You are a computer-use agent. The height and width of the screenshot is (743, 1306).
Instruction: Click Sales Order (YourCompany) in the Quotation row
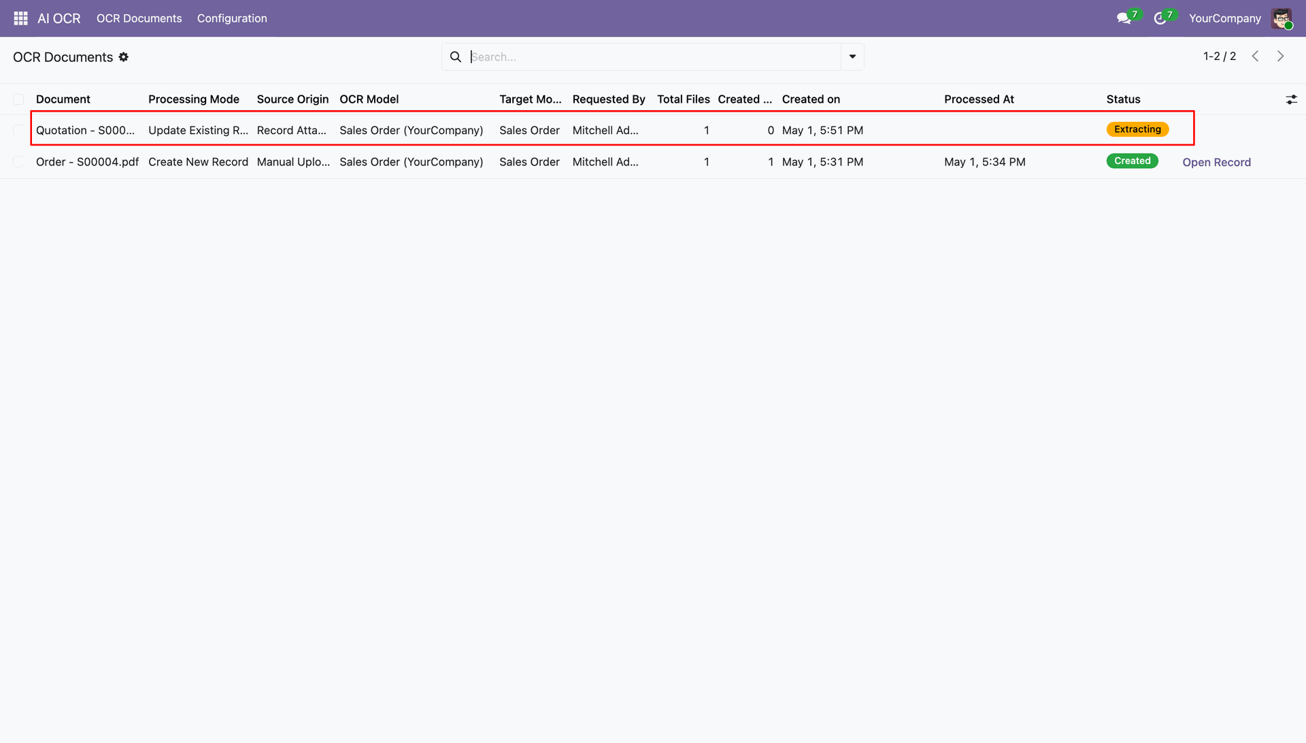pos(411,130)
